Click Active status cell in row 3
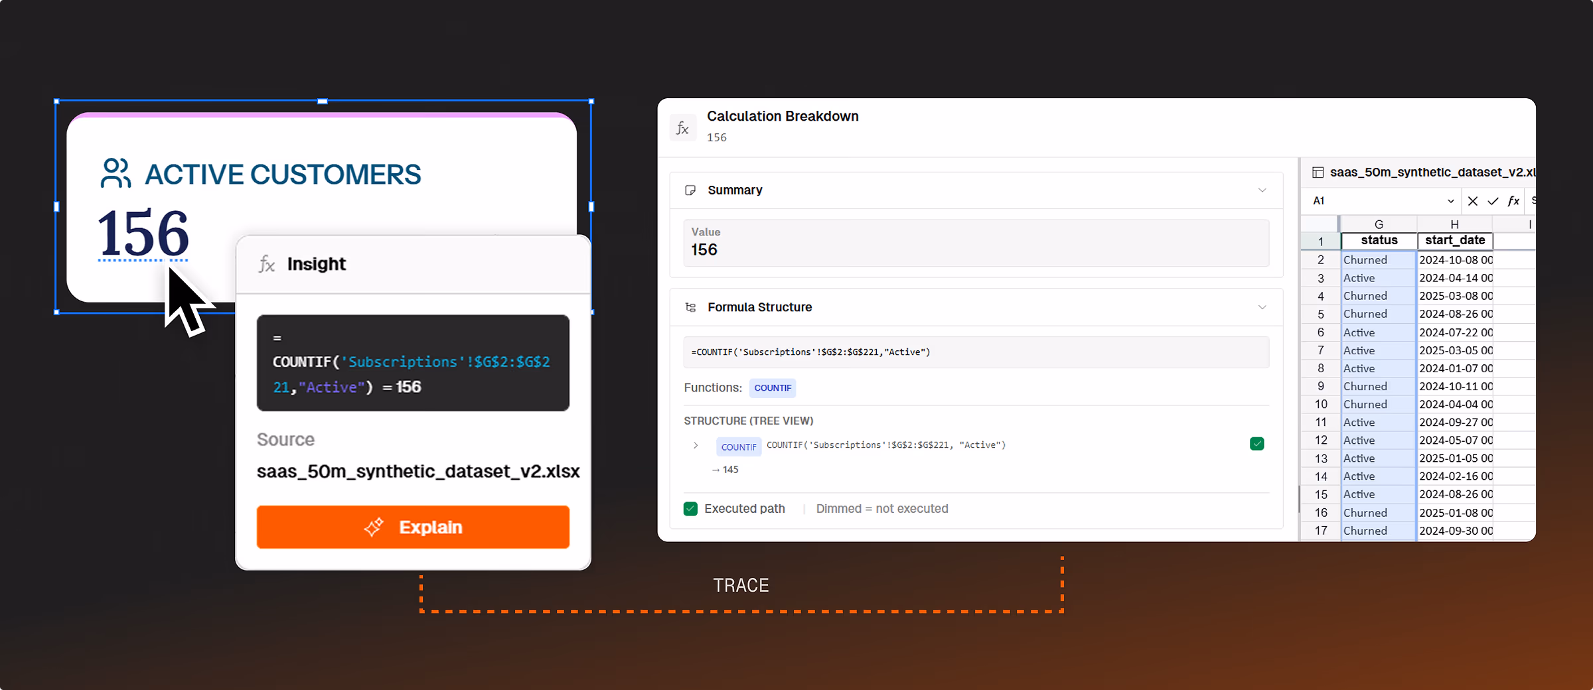1593x690 pixels. coord(1379,278)
